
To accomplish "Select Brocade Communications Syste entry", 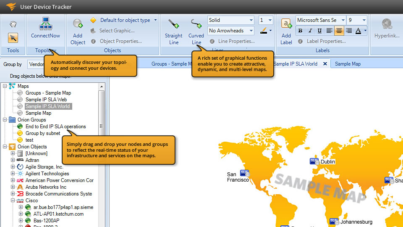I will (x=59, y=193).
